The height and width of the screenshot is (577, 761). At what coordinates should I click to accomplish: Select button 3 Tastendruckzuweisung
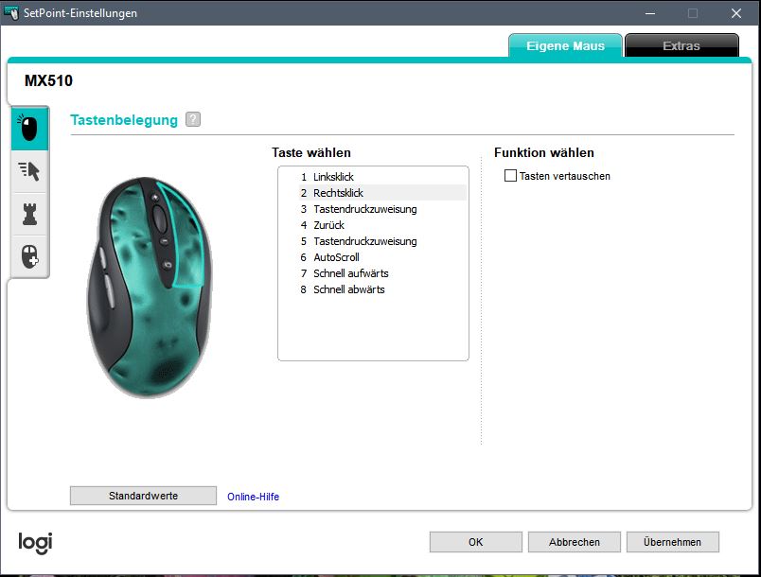(382, 208)
